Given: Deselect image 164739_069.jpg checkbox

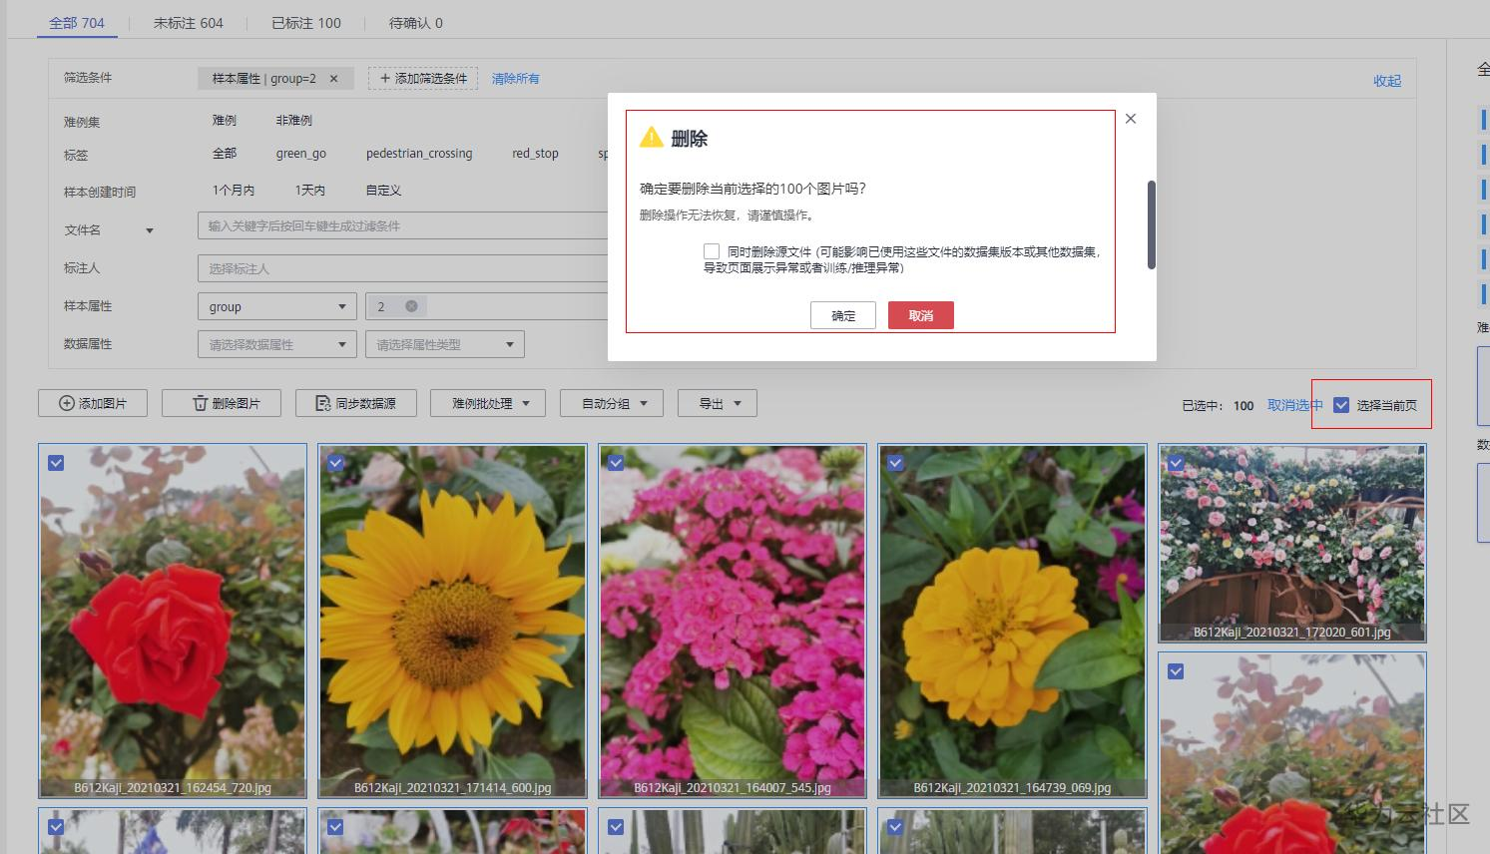Looking at the screenshot, I should tap(895, 463).
